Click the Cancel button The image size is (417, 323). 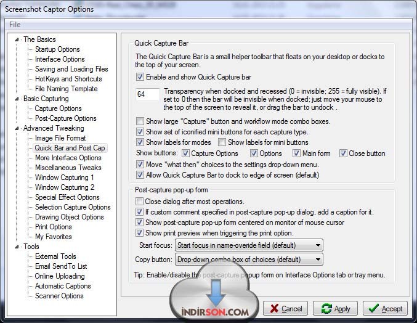click(x=285, y=309)
